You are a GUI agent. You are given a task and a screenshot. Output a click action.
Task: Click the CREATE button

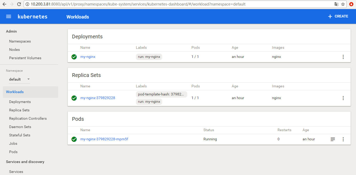(x=338, y=16)
